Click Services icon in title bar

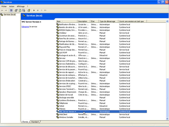(x=2, y=2)
